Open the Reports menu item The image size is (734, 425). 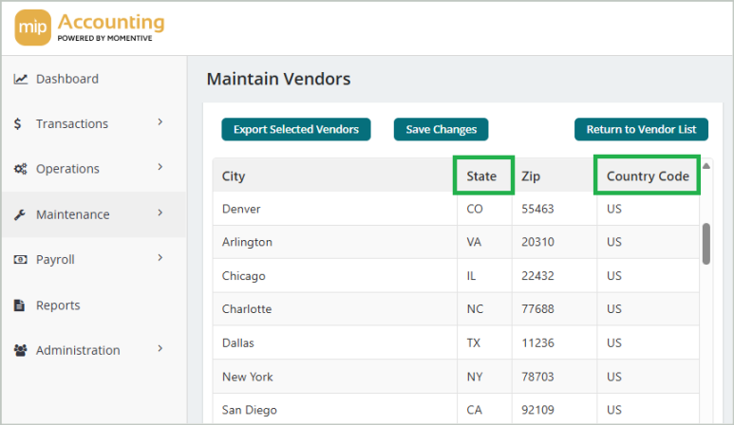(x=58, y=305)
